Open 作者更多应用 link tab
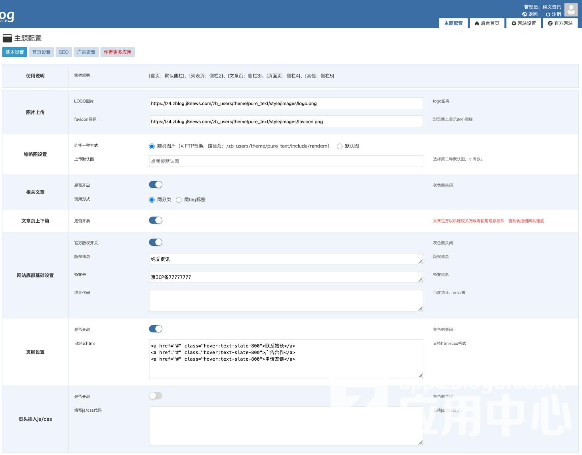 click(x=118, y=52)
